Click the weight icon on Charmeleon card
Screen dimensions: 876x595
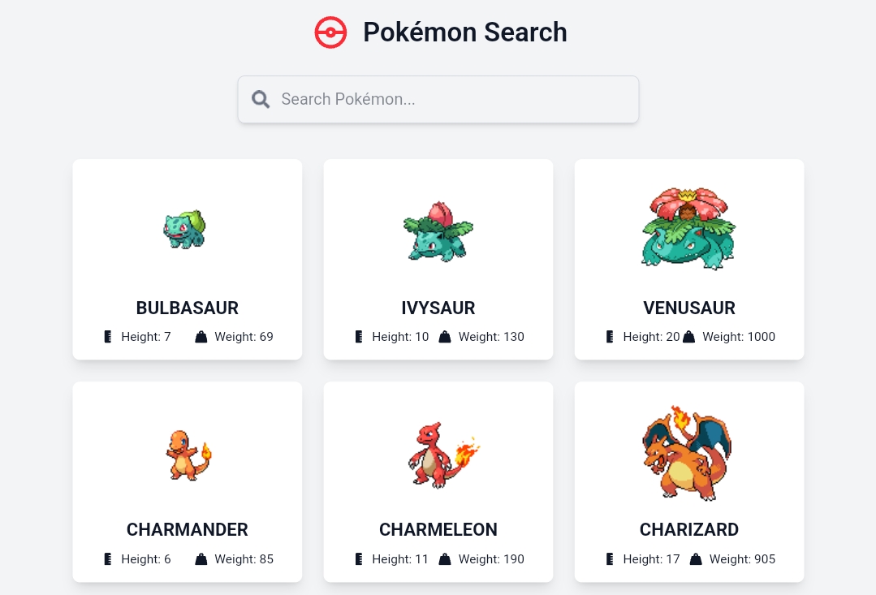pyautogui.click(x=445, y=559)
